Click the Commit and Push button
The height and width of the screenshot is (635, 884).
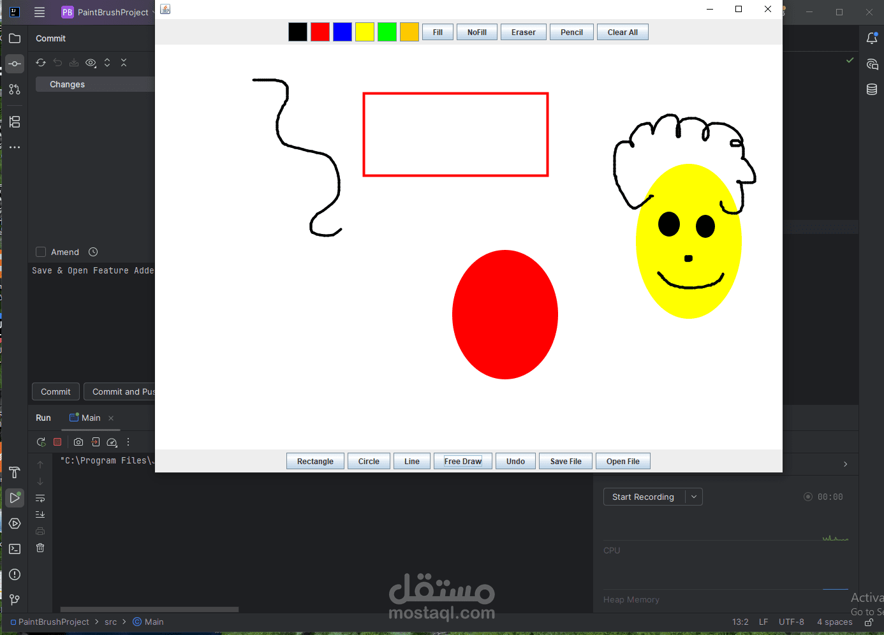[x=120, y=391]
